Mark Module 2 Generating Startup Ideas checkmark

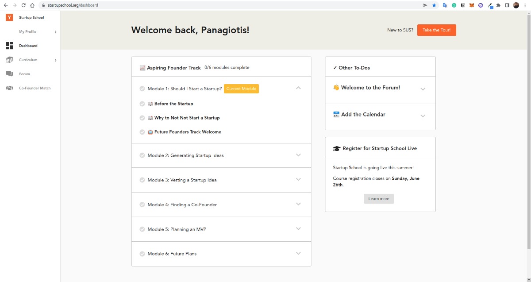coord(142,155)
